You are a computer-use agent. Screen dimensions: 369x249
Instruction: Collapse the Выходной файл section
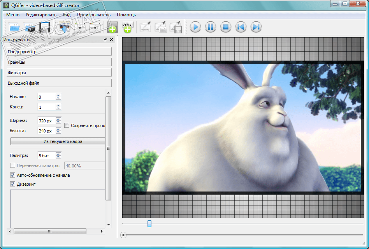(59, 83)
